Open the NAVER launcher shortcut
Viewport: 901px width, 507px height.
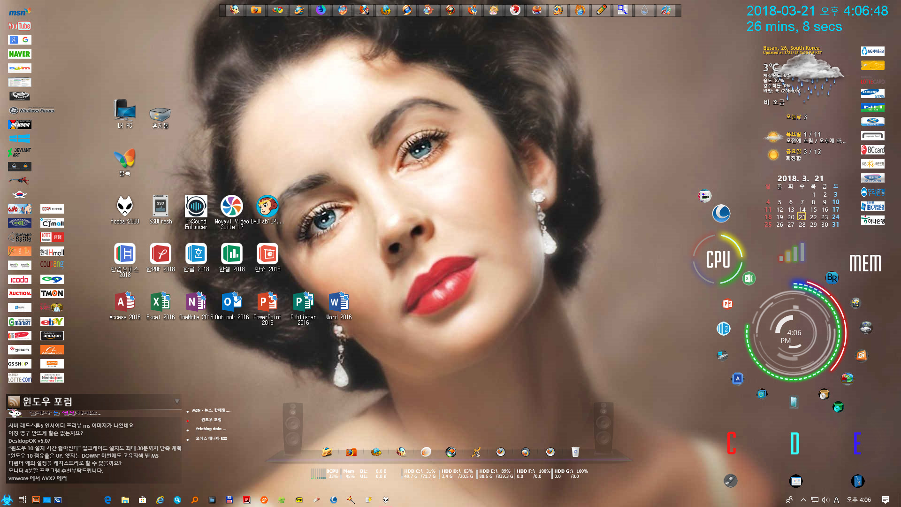[20, 54]
